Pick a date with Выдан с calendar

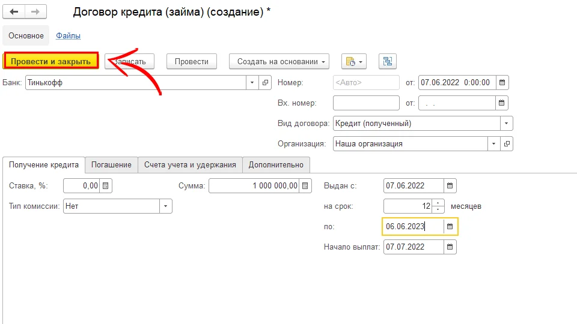(x=450, y=186)
